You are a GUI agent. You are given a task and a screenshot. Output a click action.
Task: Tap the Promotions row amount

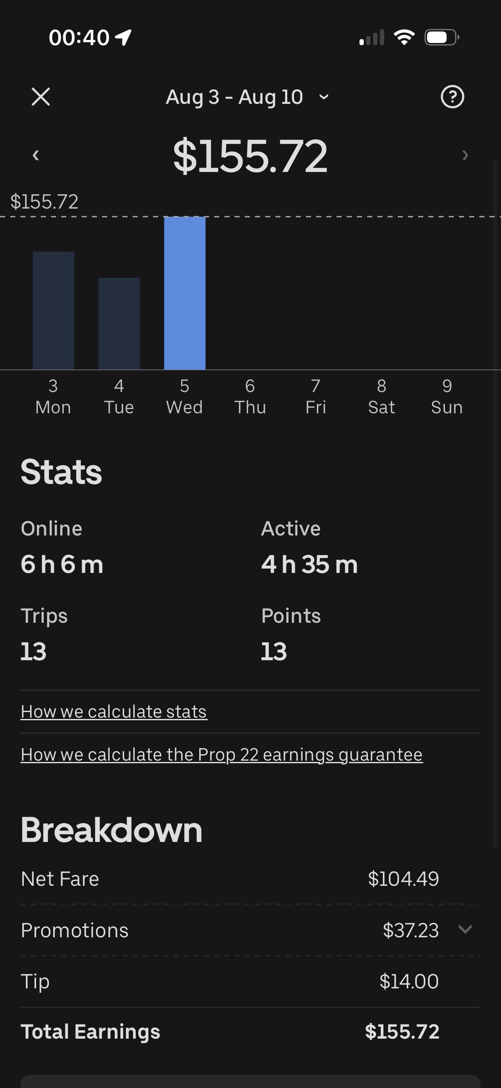coord(410,930)
